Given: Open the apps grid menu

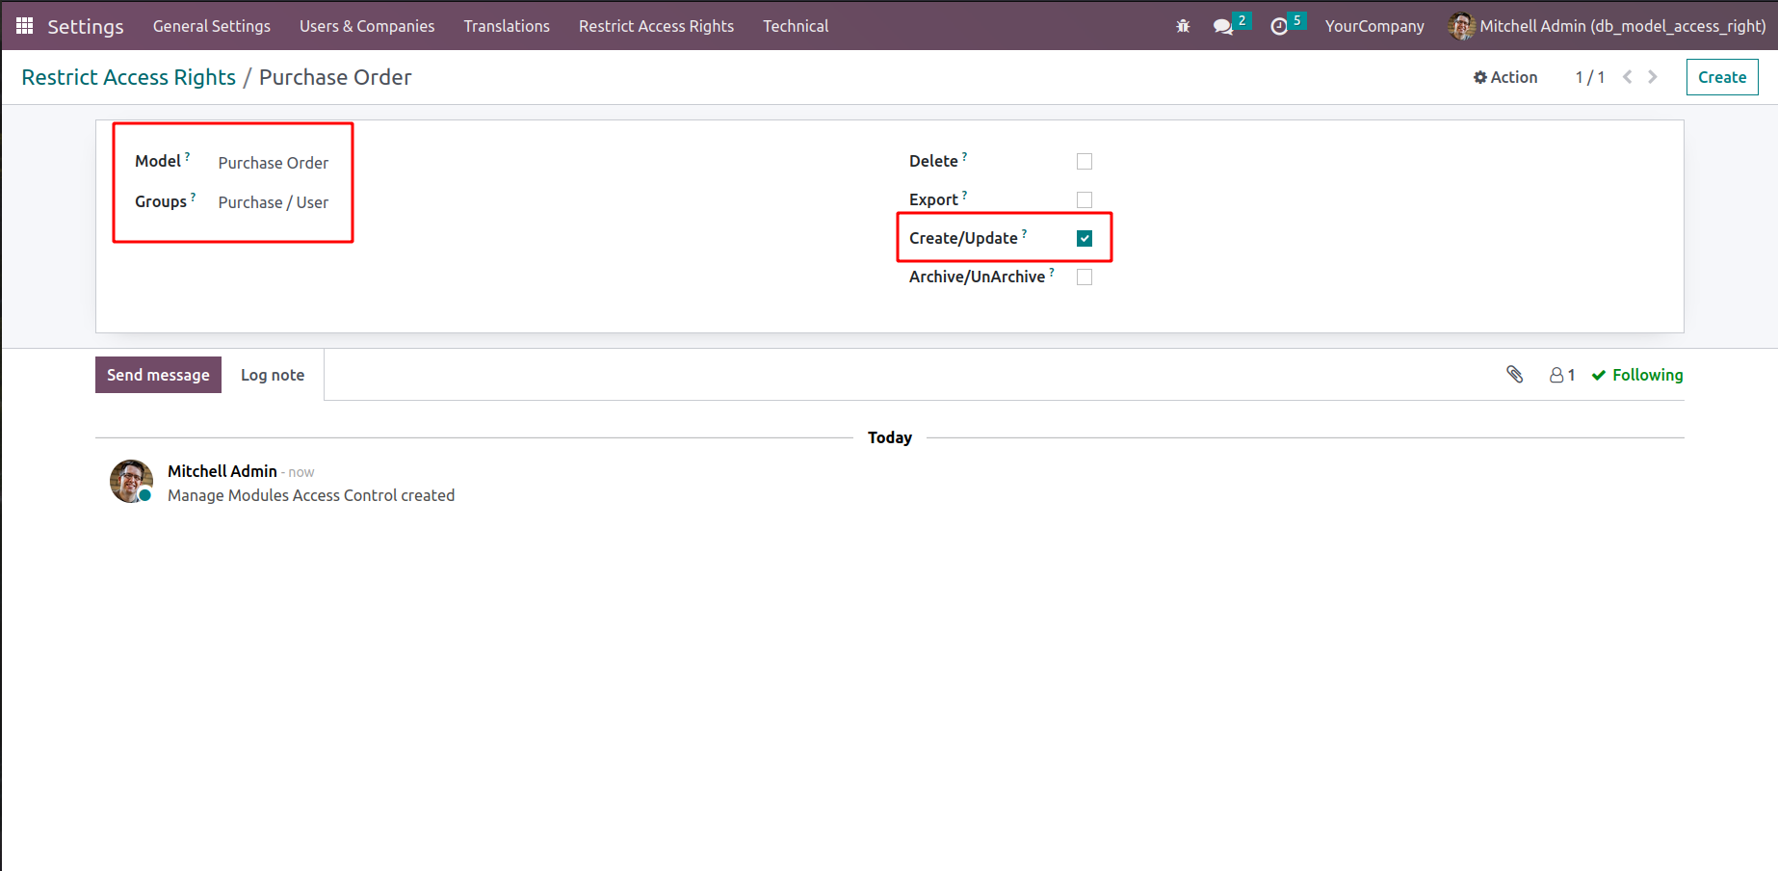Looking at the screenshot, I should click(24, 26).
